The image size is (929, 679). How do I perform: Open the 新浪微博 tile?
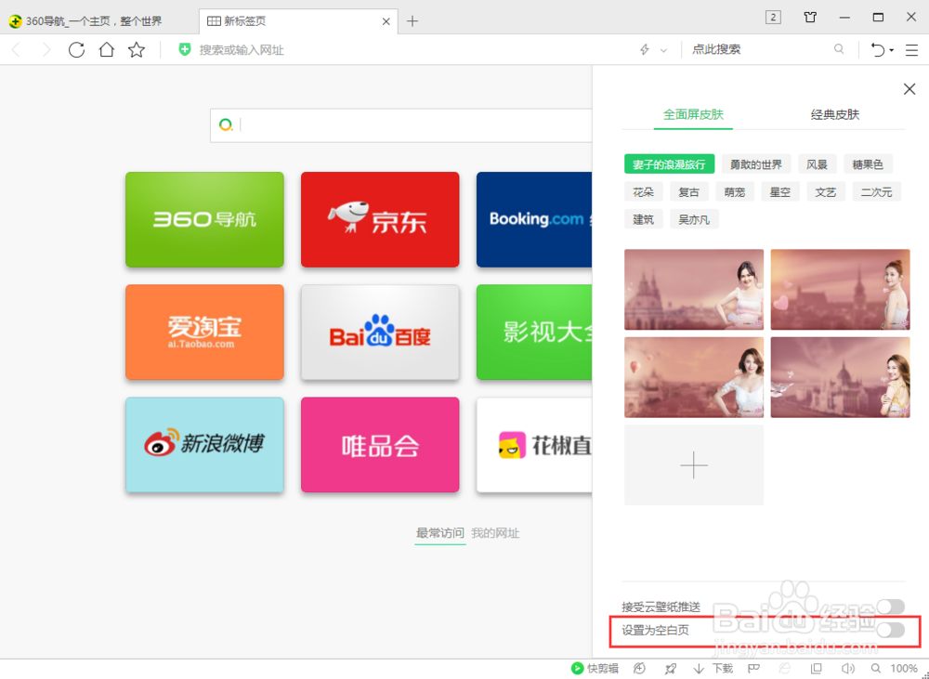click(x=204, y=444)
